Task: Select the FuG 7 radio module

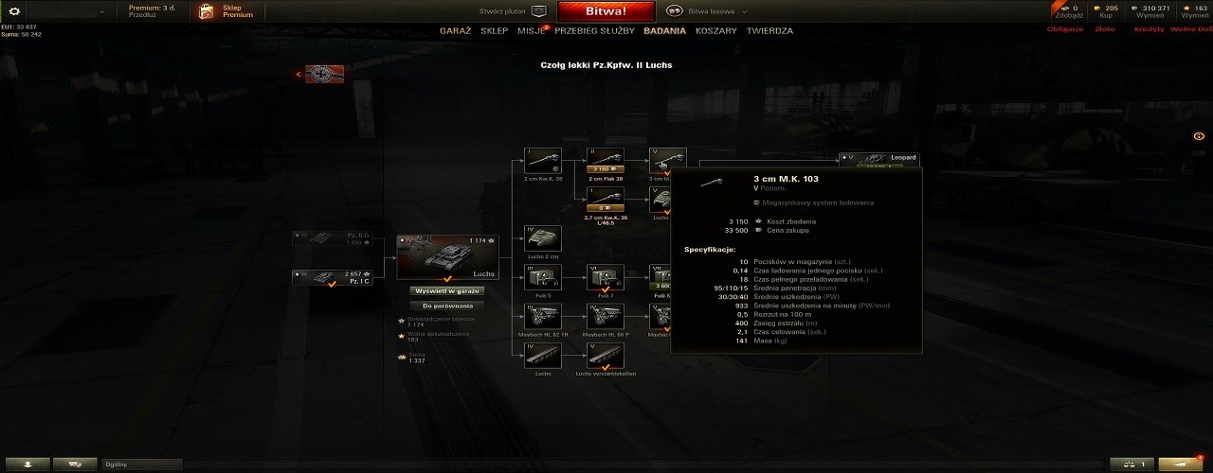Action: (x=605, y=276)
